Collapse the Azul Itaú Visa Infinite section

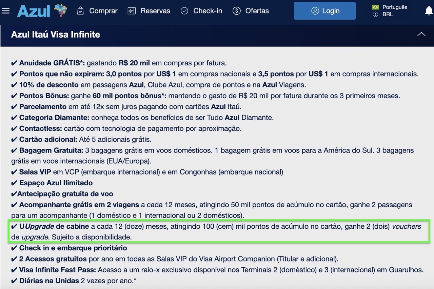(421, 34)
